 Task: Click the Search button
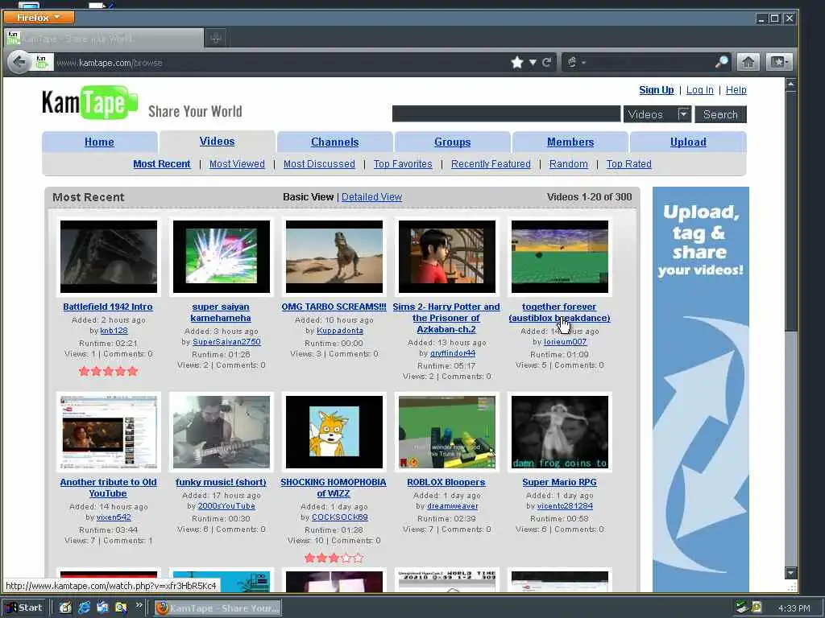(x=720, y=114)
